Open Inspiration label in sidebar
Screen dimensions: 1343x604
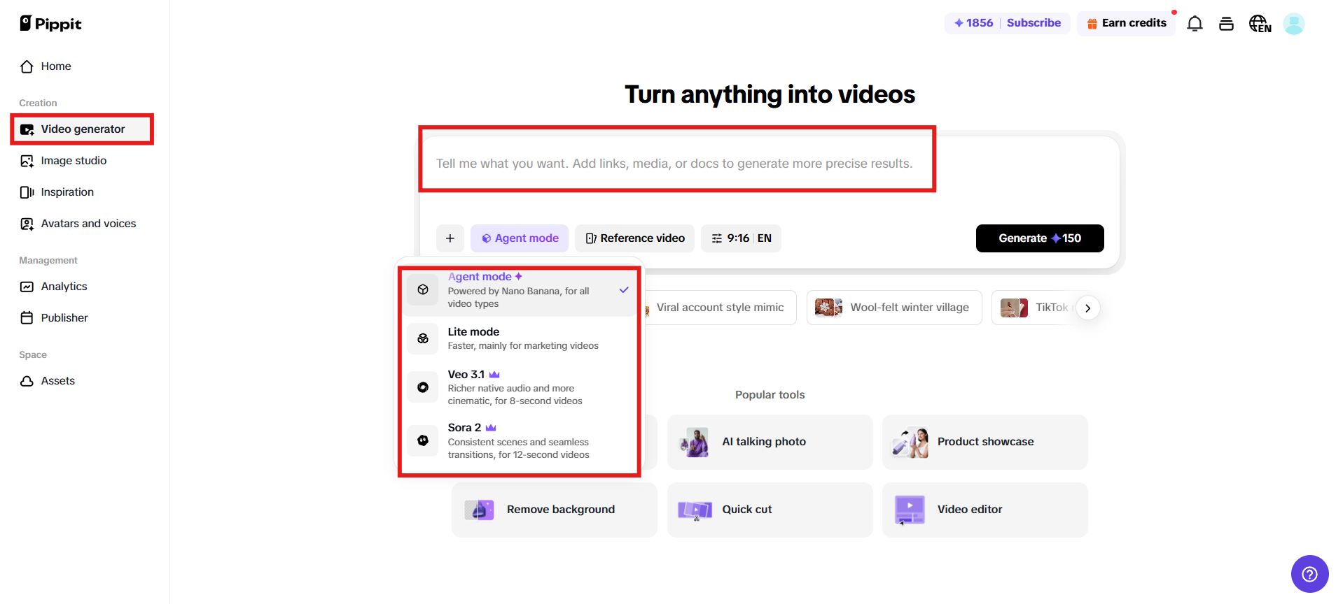[67, 192]
